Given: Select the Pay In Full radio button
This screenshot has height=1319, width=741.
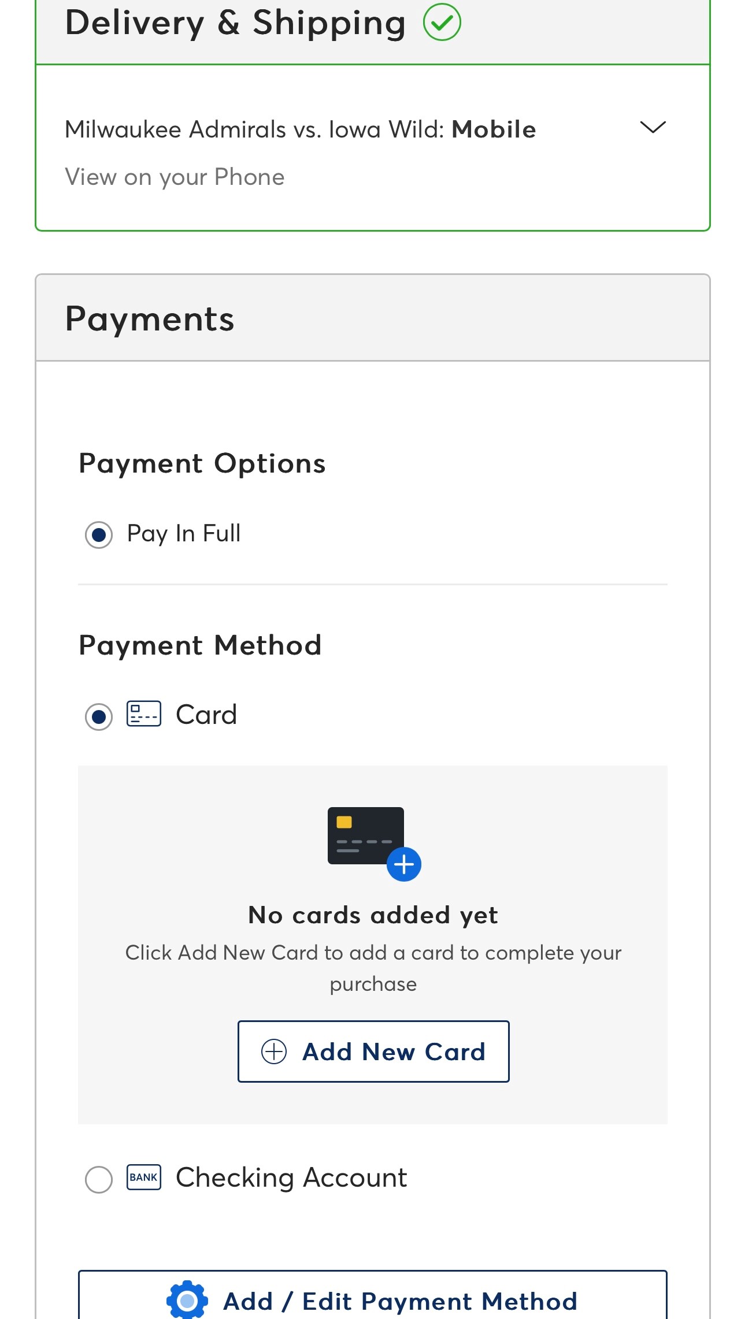Looking at the screenshot, I should 99,534.
